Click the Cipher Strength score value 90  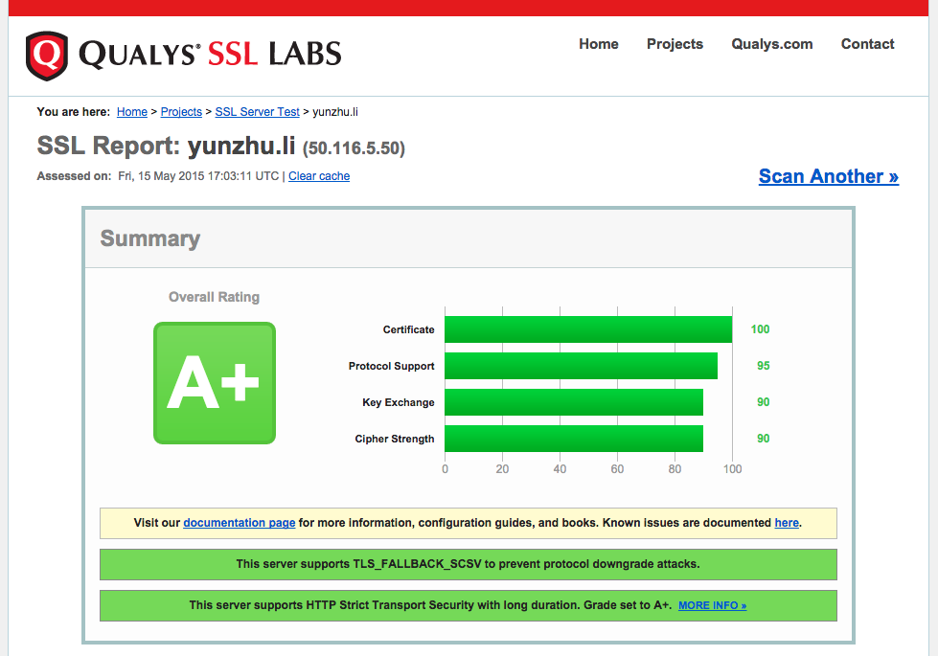point(763,439)
